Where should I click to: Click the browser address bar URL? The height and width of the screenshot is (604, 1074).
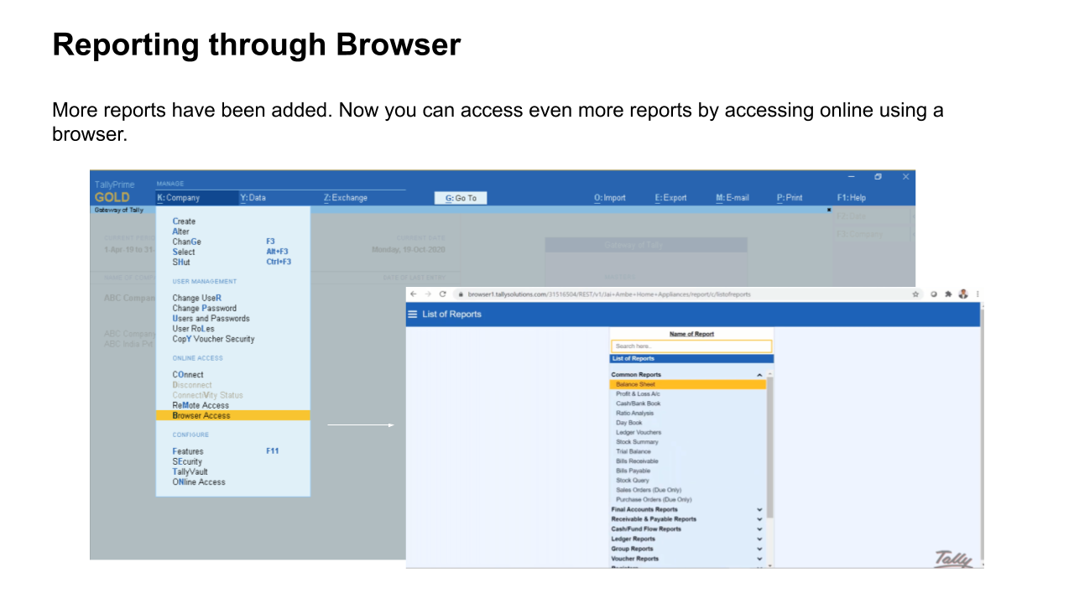[x=609, y=294]
